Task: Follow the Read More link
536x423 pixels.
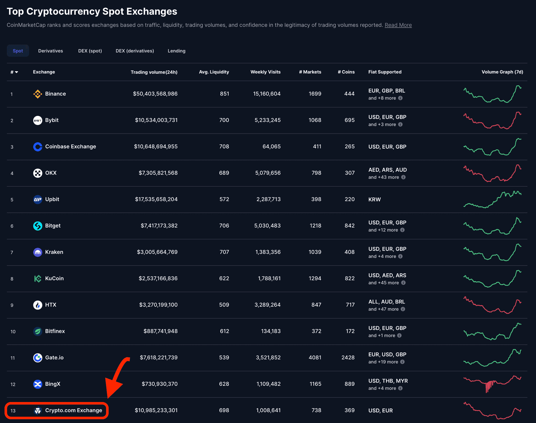Action: (398, 25)
